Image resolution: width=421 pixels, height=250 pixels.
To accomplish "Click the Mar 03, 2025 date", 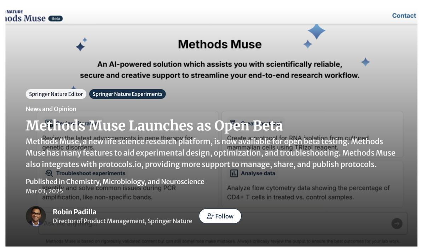I will (44, 191).
